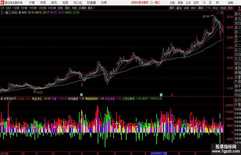This screenshot has width=241, height=155.
Task: Click the red 证券交易未登录 login notice
Action: pos(140,3)
